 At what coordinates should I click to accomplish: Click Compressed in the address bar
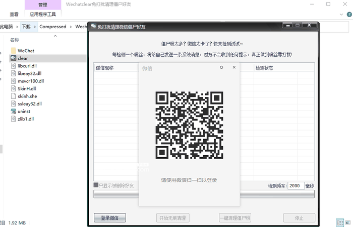[x=53, y=27]
